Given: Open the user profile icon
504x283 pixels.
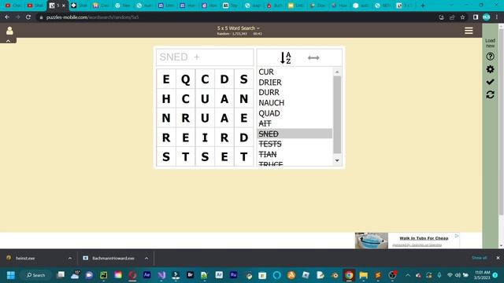Looking at the screenshot, I should [x=9, y=31].
